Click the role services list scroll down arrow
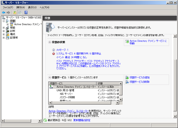This screenshot has width=178, height=128. point(121,100)
